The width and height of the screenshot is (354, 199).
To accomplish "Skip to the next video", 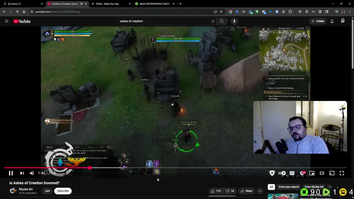I will [22, 173].
